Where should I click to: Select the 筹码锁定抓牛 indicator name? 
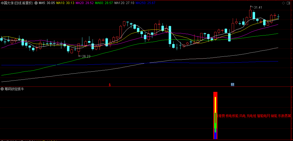[14, 89]
